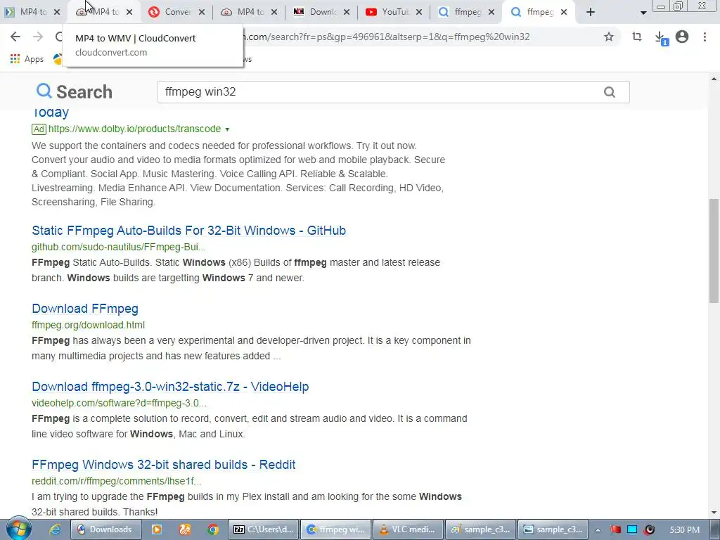Screen dimensions: 720x540
Task: Switch to the first MP4 to tab
Action: 27,12
